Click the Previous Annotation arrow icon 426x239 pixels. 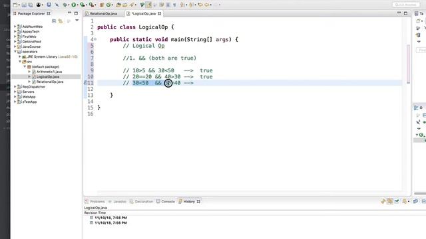(190, 5)
